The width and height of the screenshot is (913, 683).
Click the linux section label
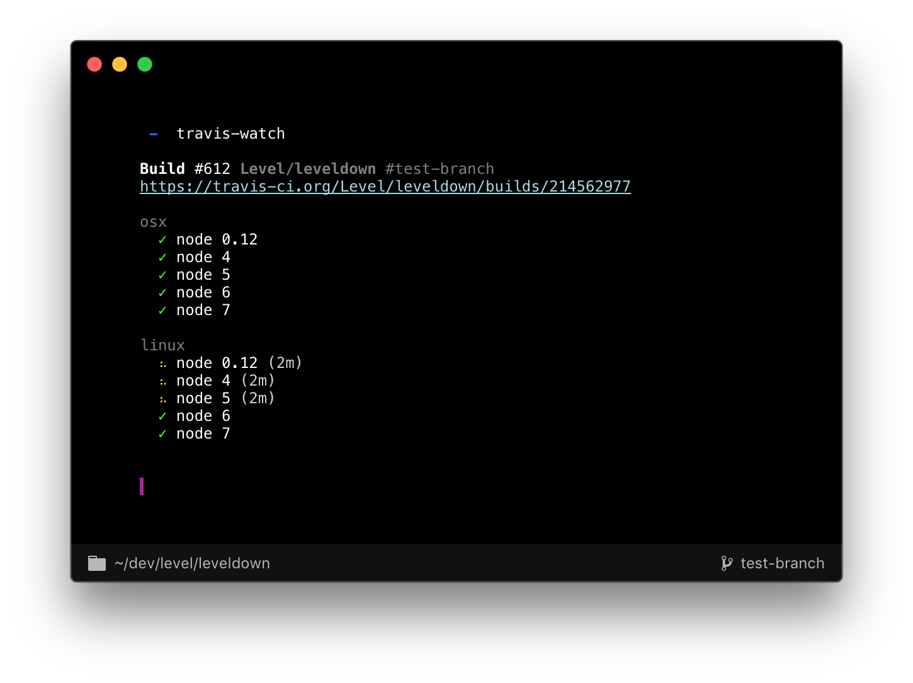pos(162,345)
